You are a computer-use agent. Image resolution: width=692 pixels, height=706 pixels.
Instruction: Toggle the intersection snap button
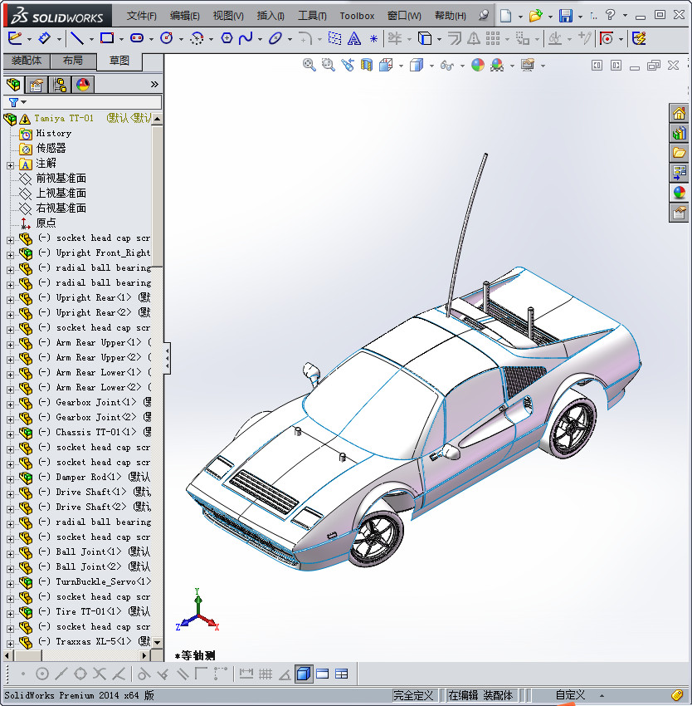[x=100, y=674]
